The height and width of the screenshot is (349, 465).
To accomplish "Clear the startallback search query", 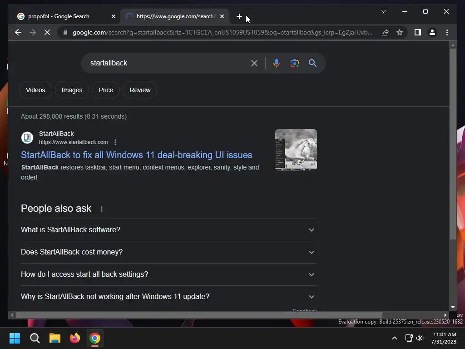I will click(254, 63).
